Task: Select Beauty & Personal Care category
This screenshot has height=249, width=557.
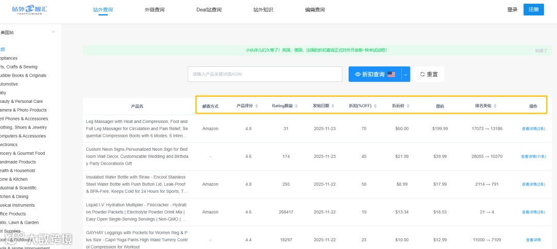Action: (x=21, y=101)
